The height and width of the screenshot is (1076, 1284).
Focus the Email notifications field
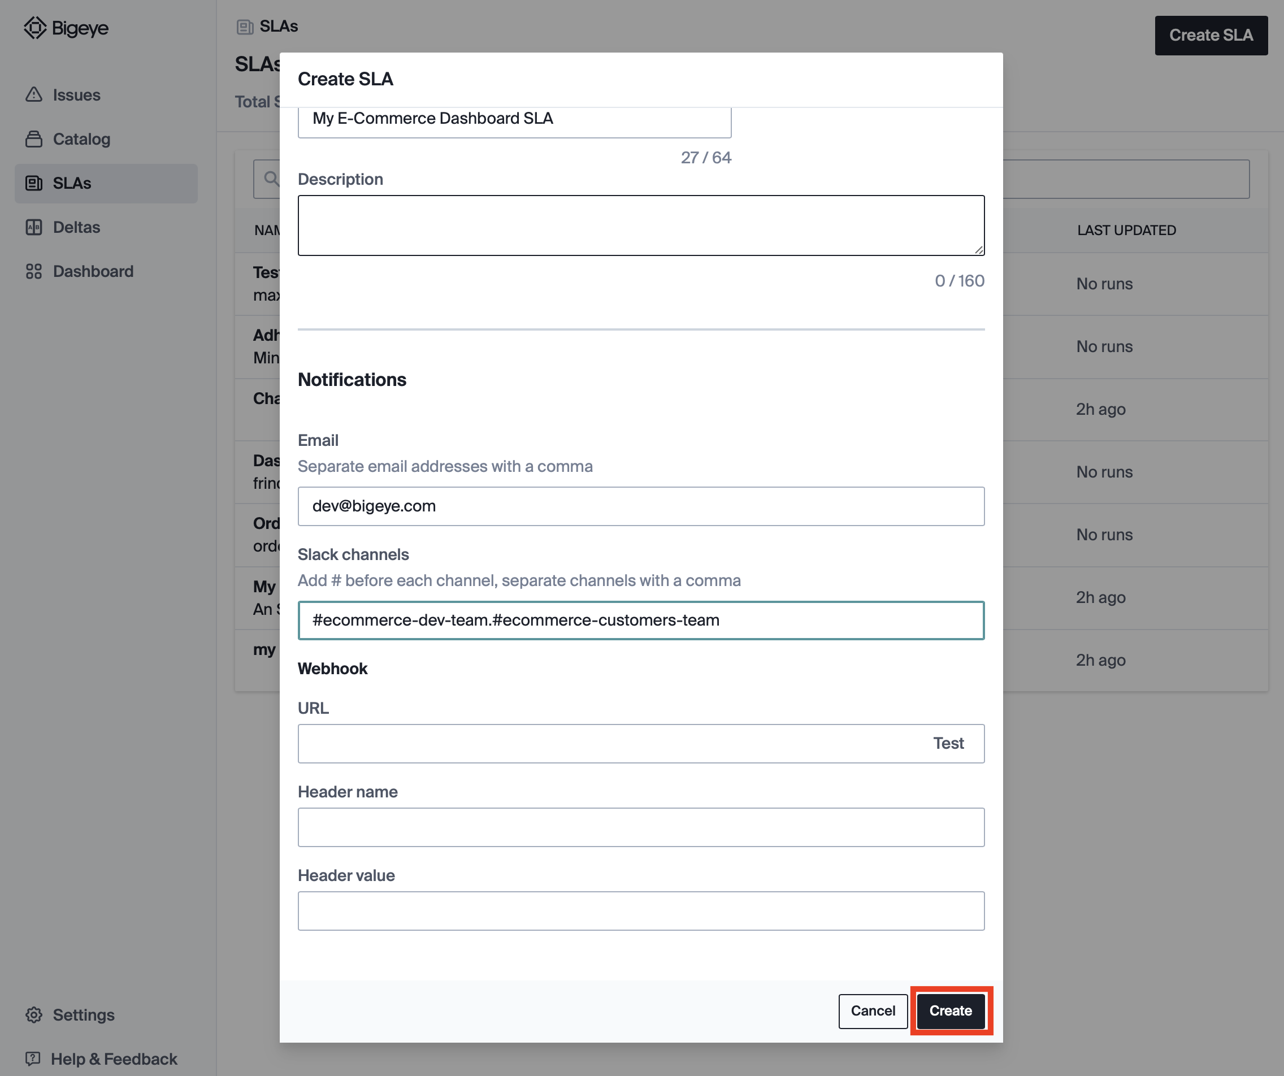tap(640, 506)
